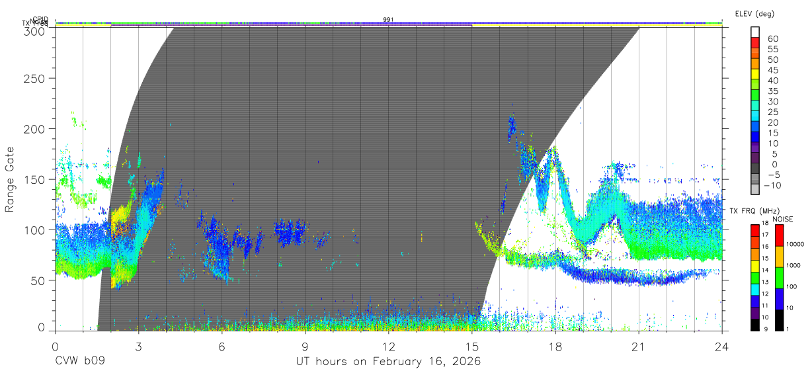Click the '50' tick on Range Gate axis
The height and width of the screenshot is (375, 812).
tap(38, 280)
